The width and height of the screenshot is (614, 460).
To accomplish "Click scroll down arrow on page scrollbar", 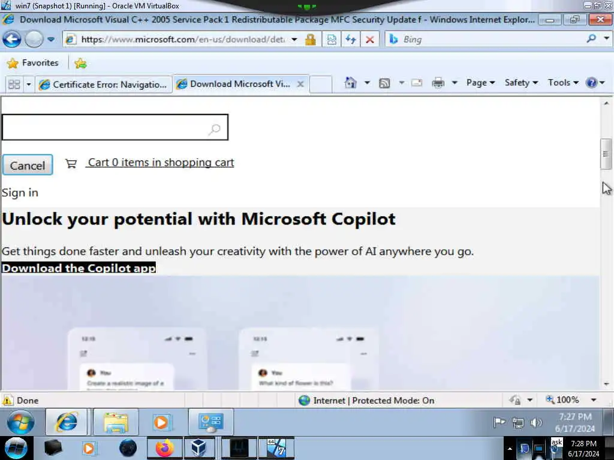I will pos(606,384).
